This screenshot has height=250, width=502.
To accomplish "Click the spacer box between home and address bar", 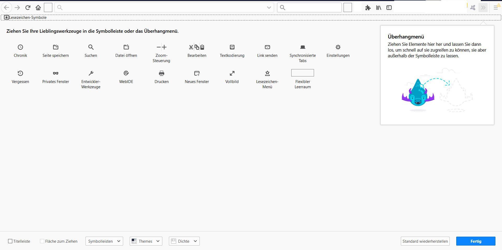I will tap(48, 8).
